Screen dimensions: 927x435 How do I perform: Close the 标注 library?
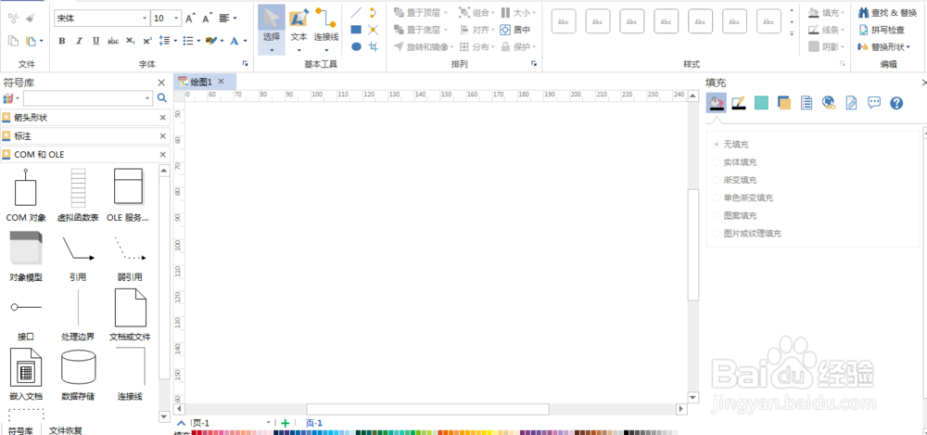click(x=162, y=136)
